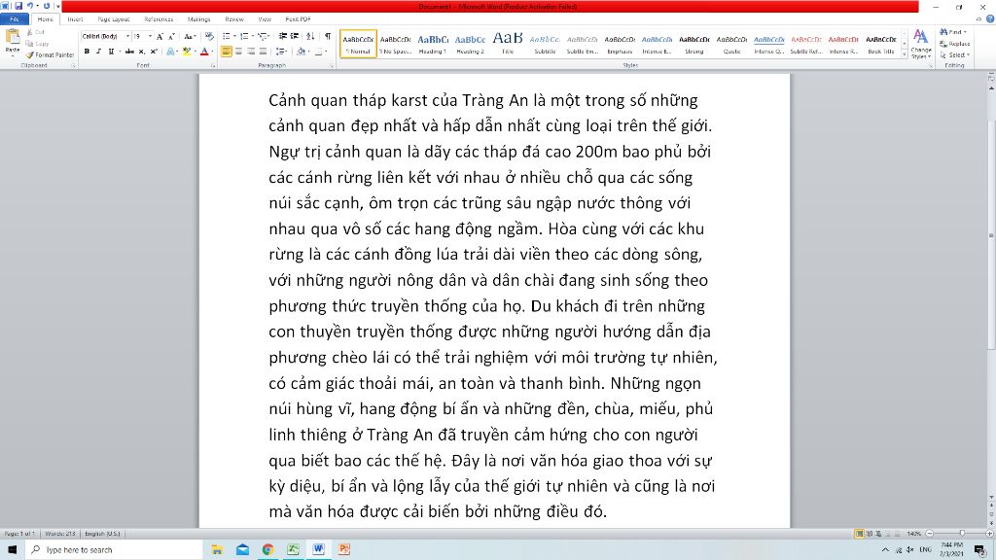Viewport: 996px width, 560px height.
Task: Select Print Layout view icon
Action: tap(859, 534)
